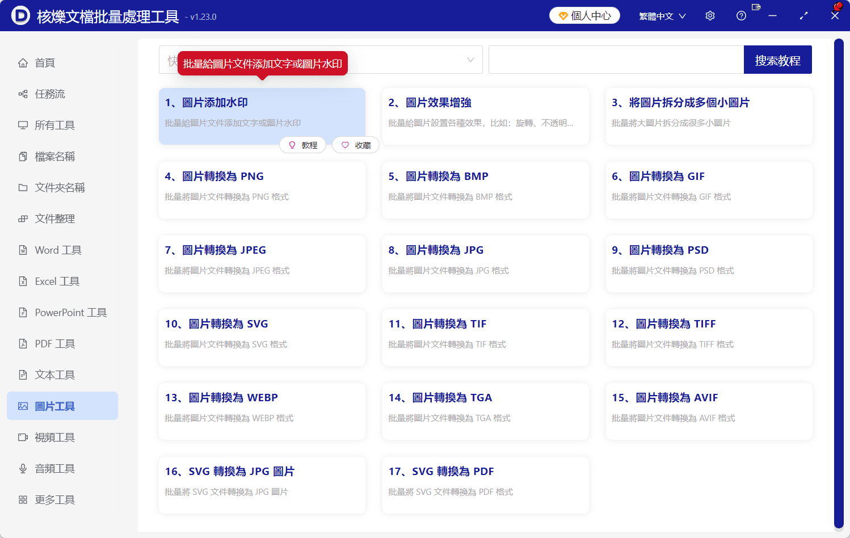Click the 搜索教程 button
The image size is (850, 538).
click(777, 60)
